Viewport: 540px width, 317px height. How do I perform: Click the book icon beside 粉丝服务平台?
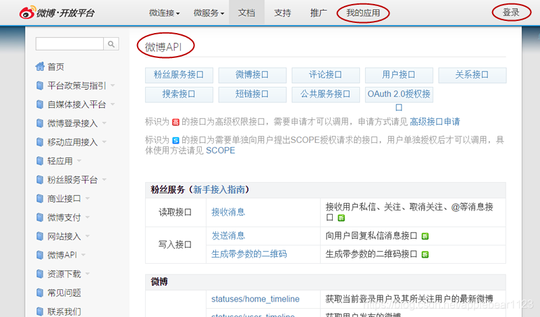(x=40, y=179)
